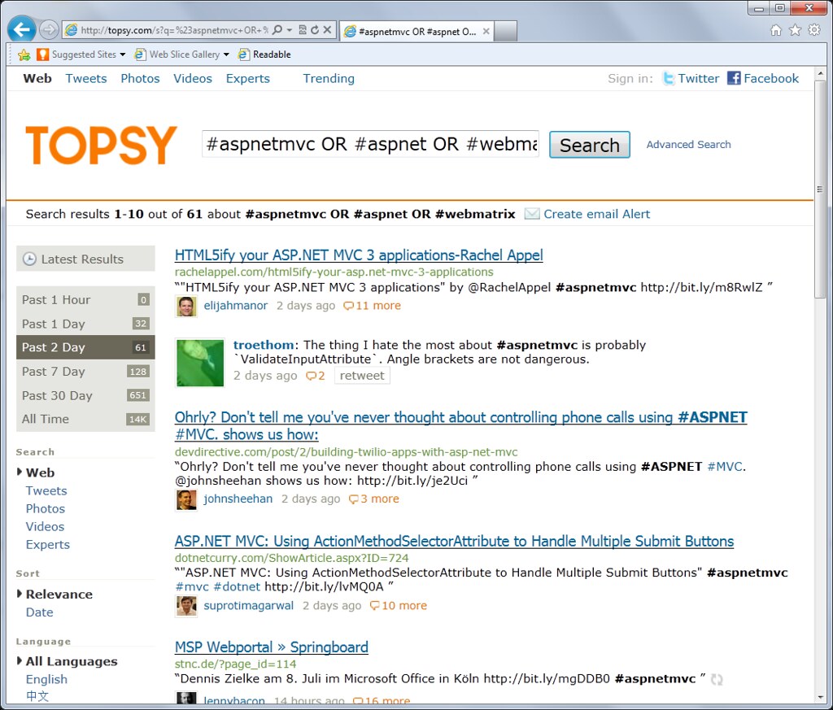Switch to Tweets in top navigation
The height and width of the screenshot is (710, 833).
pos(86,79)
